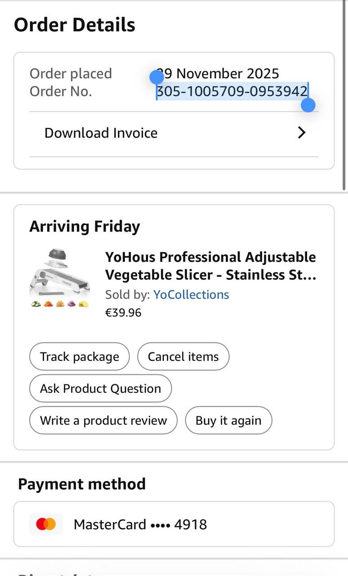Viewport: 348px width, 576px height.
Task: Select Write a product review
Action: click(103, 421)
